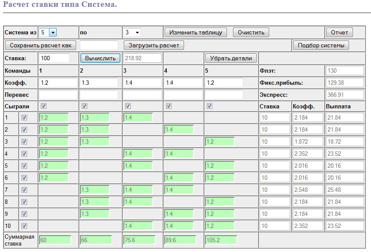Uncheck the checkbox for combination row 7

pos(24,190)
